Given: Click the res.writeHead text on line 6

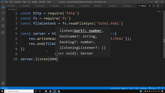Looking at the screenshot, I should point(42,39).
